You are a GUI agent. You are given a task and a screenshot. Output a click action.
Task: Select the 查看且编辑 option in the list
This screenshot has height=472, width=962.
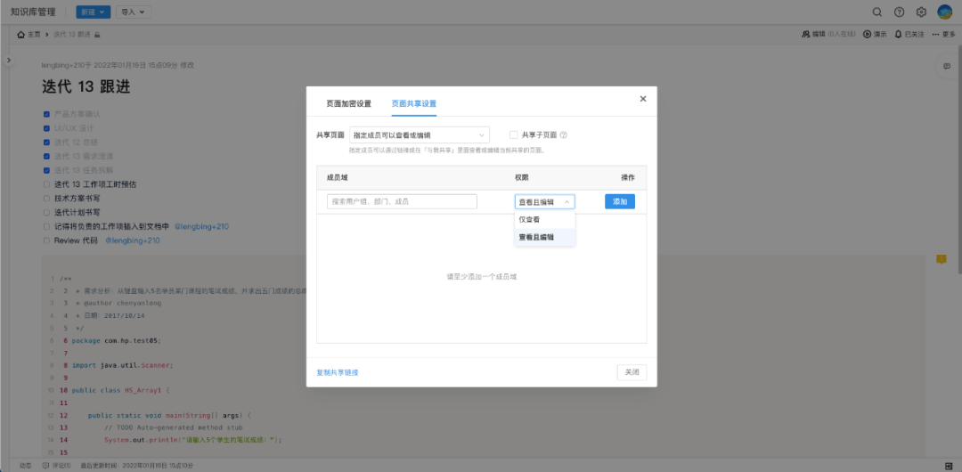tap(544, 237)
